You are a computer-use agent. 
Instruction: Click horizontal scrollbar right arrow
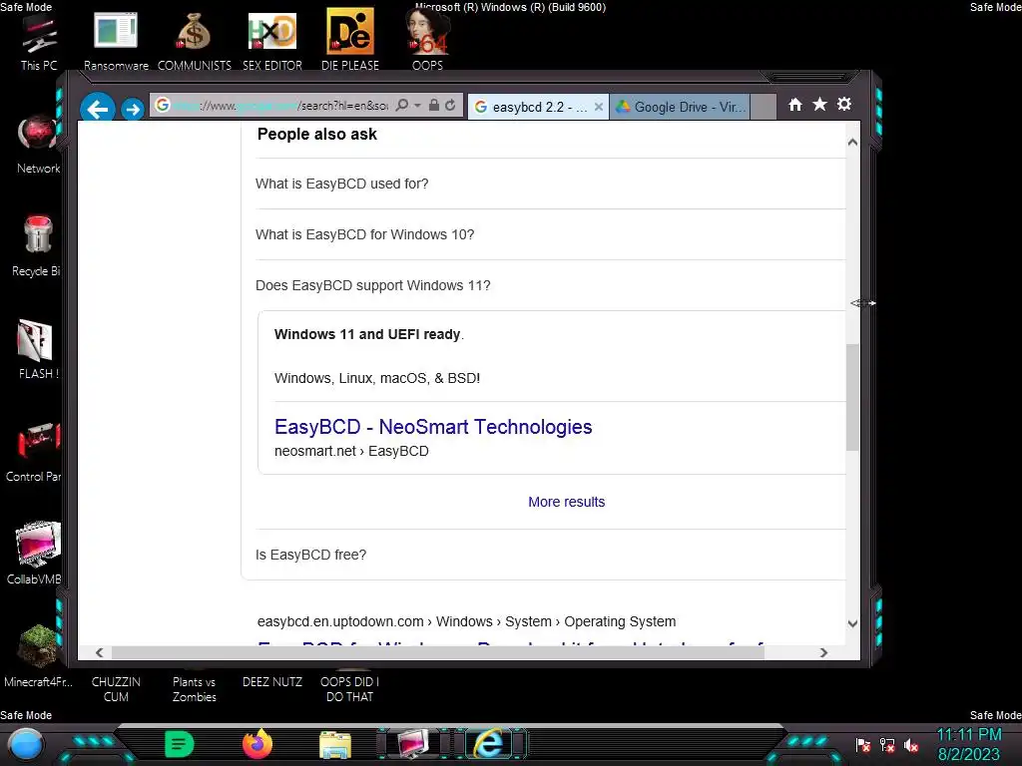823,652
